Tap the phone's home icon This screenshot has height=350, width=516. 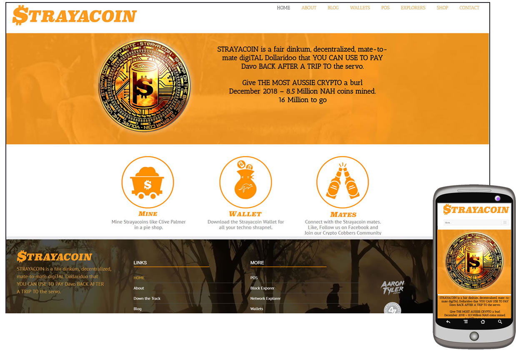pos(483,322)
